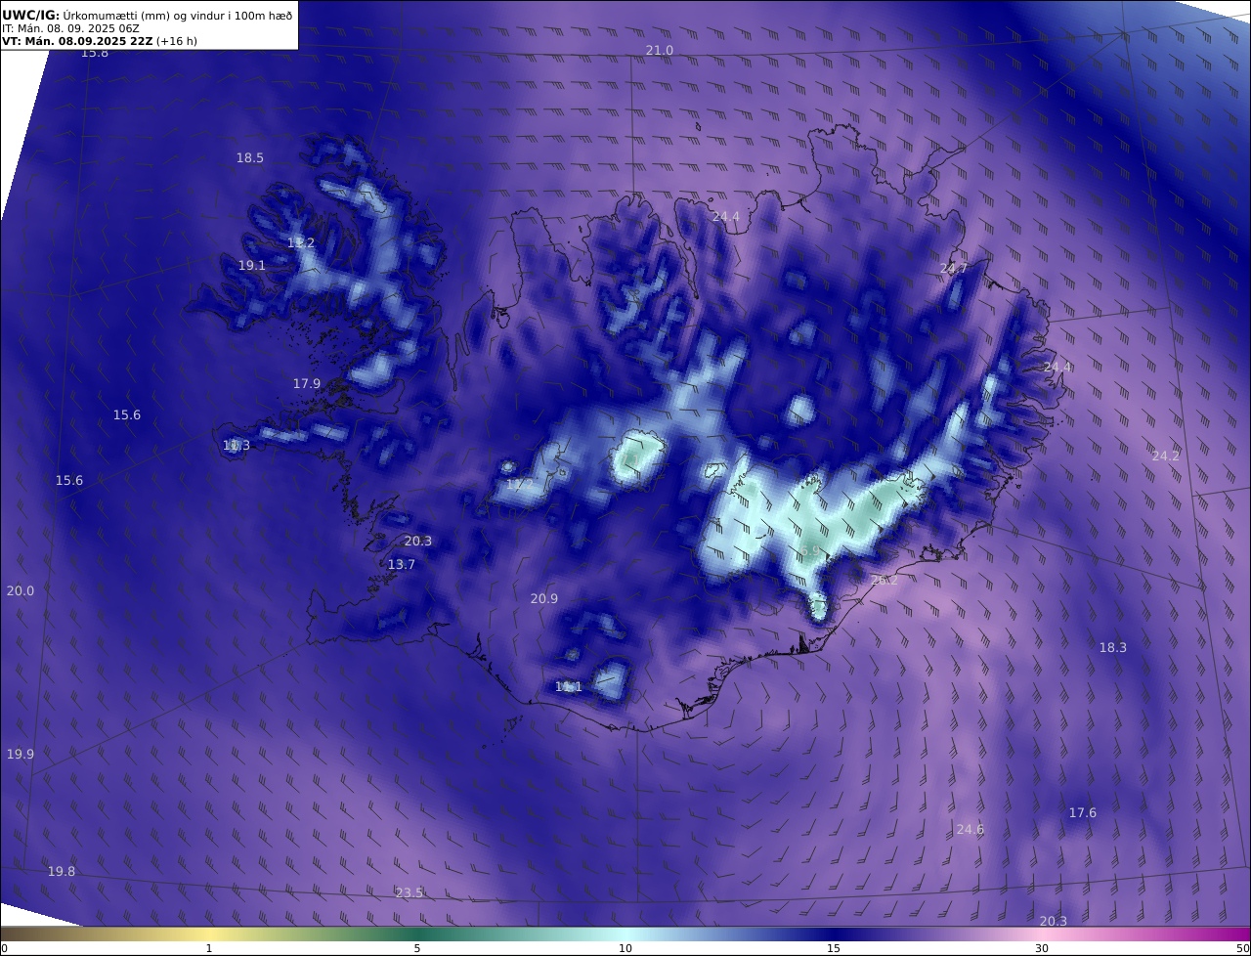Click the 23.5 value label

410,892
